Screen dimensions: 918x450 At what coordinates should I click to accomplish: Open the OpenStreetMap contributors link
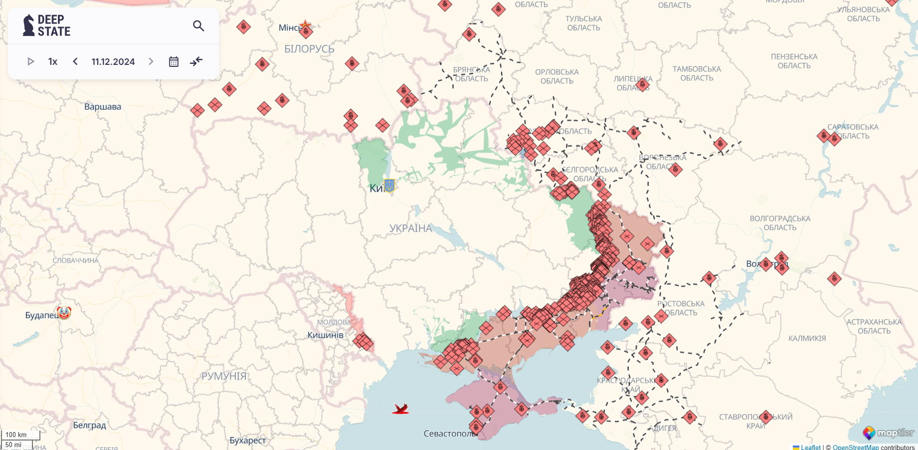point(855,447)
